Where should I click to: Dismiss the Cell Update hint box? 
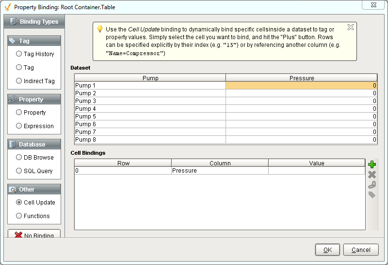pyautogui.click(x=351, y=27)
